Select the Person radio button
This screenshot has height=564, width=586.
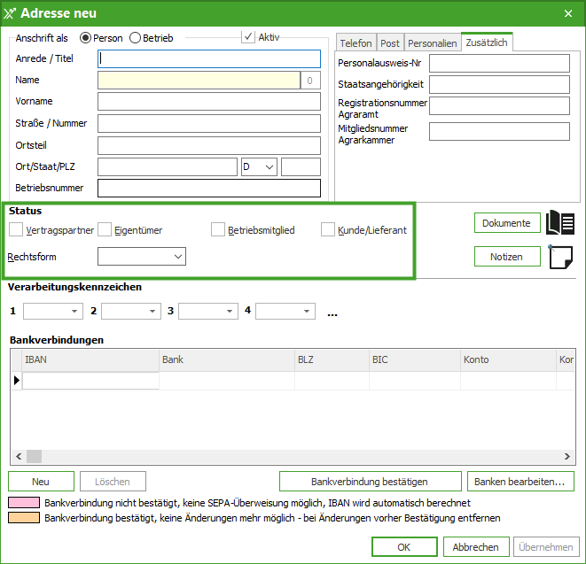86,38
